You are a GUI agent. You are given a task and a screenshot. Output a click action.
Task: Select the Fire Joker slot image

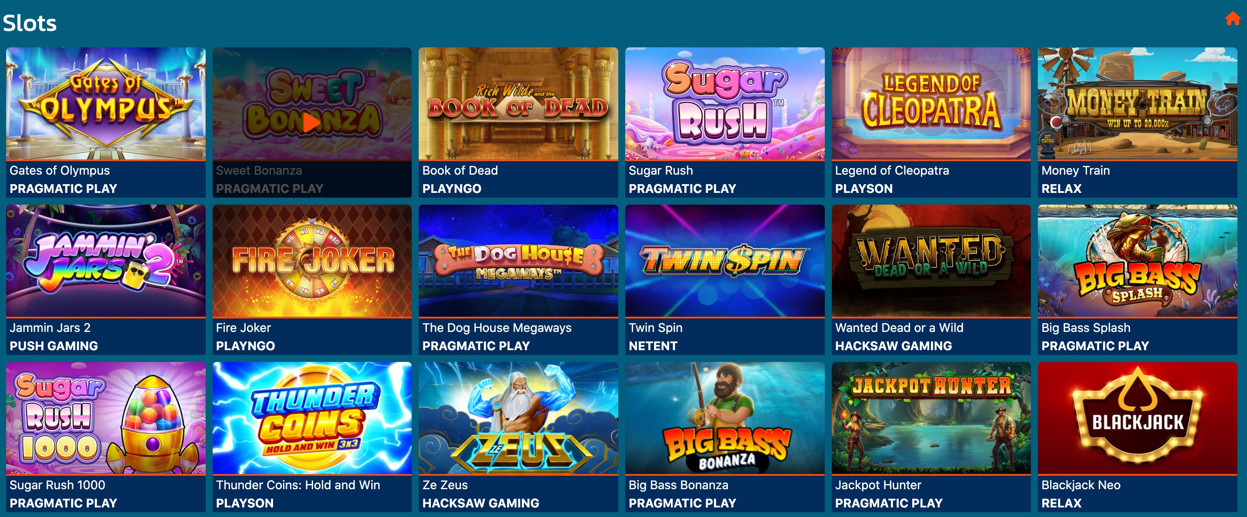[x=312, y=261]
